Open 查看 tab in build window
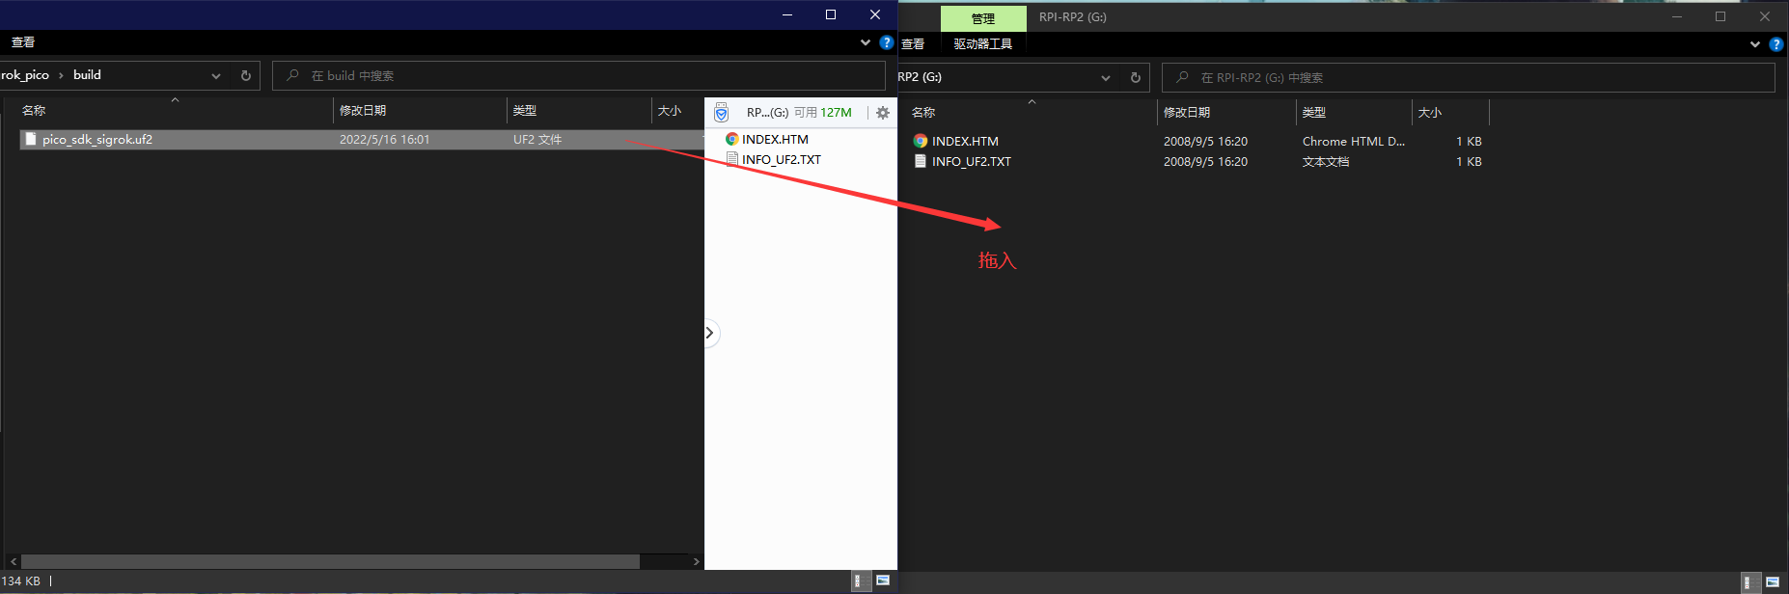 coord(23,42)
